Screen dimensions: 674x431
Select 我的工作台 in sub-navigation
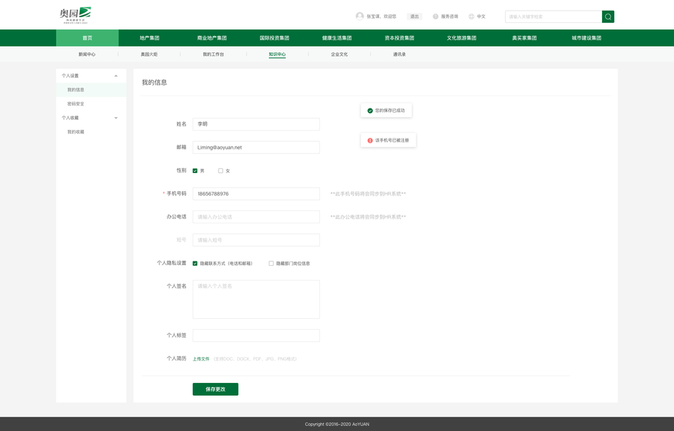(x=213, y=55)
